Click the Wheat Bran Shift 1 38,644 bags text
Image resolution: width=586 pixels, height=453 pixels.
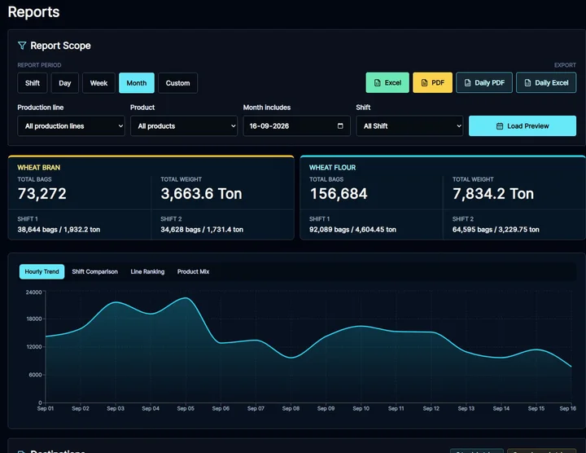(59, 229)
